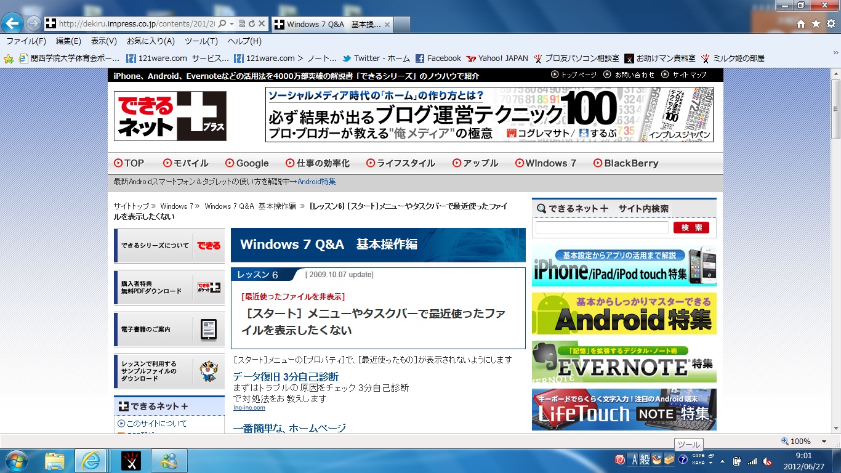
Task: Click the compatibility view icon in address bar
Action: [x=242, y=24]
